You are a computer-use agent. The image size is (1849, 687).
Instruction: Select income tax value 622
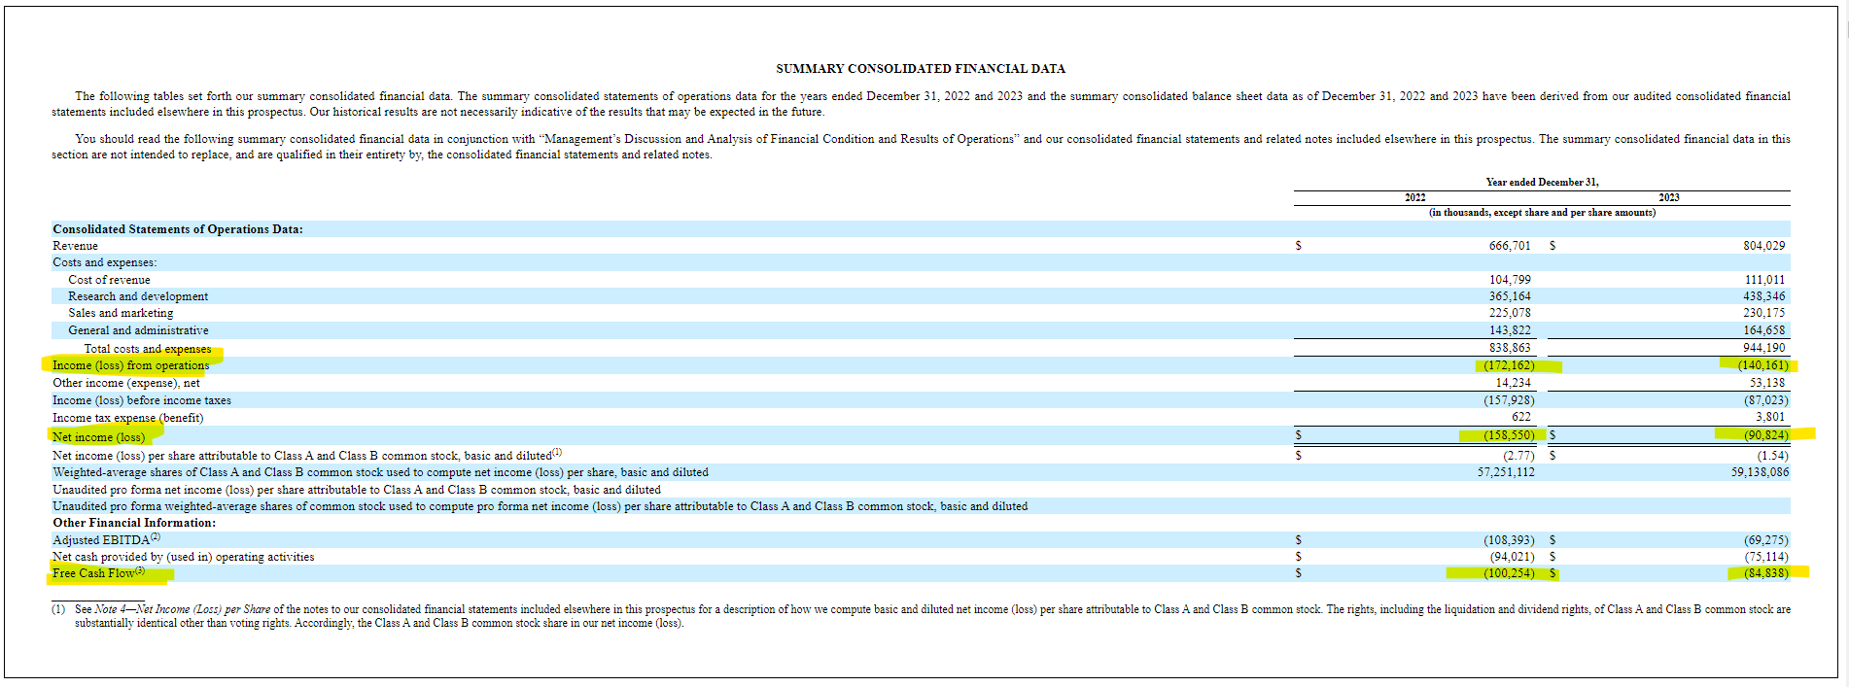[x=1521, y=417]
